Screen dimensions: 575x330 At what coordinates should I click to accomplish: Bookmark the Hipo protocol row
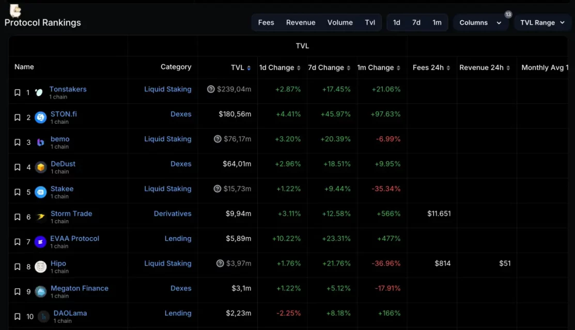[x=17, y=267]
